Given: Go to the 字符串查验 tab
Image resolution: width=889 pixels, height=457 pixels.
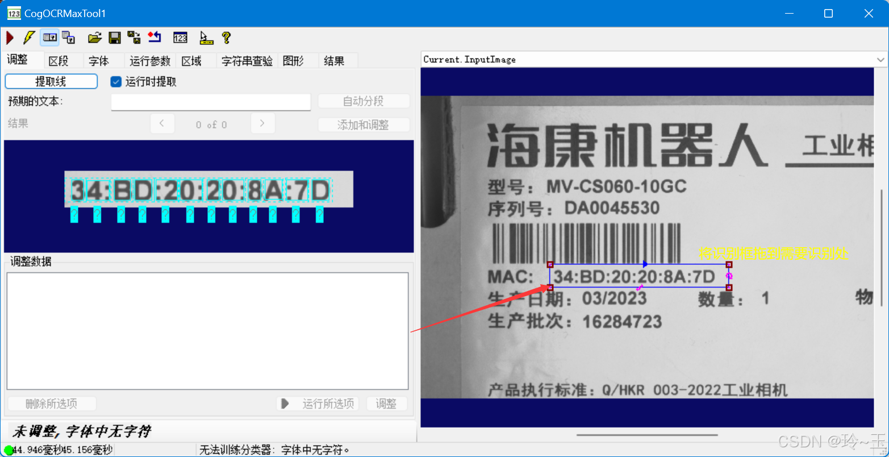Looking at the screenshot, I should click(x=247, y=61).
